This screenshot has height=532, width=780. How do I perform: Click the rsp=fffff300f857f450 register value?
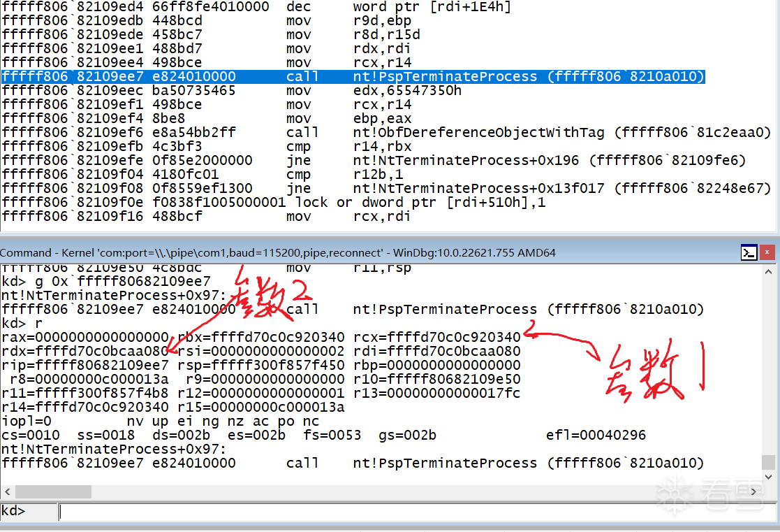pyautogui.click(x=260, y=365)
